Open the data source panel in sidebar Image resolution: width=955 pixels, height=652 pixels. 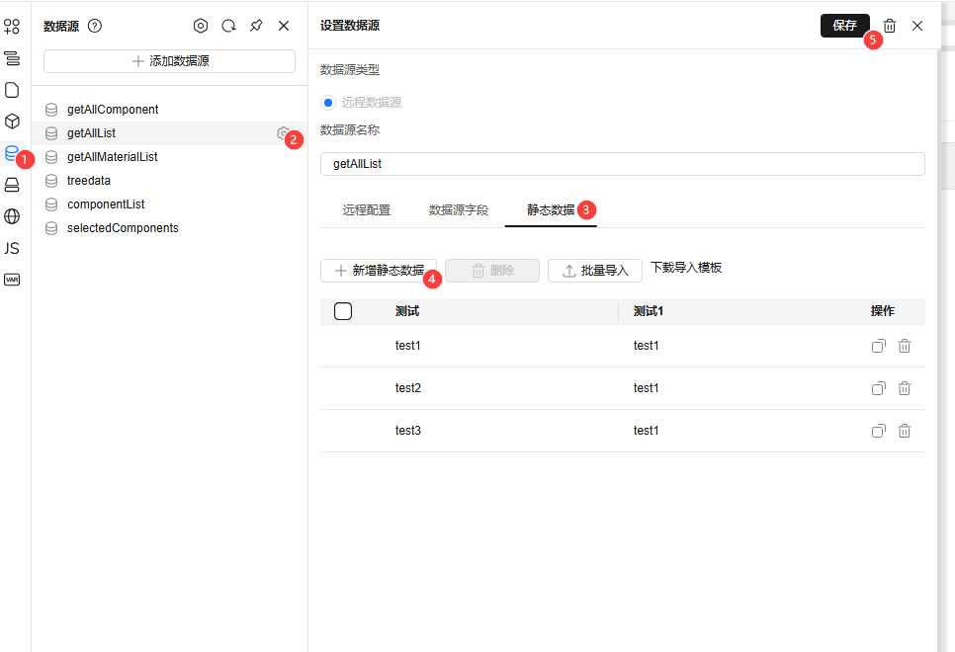pos(12,153)
